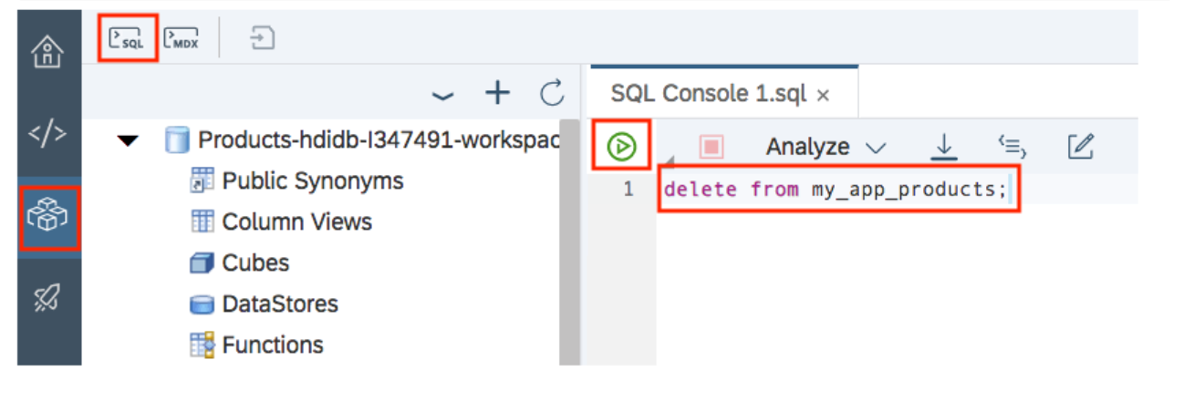This screenshot has height=401, width=1184.
Task: Collapse the Products-hdidb workspace tree node
Action: pos(130,141)
